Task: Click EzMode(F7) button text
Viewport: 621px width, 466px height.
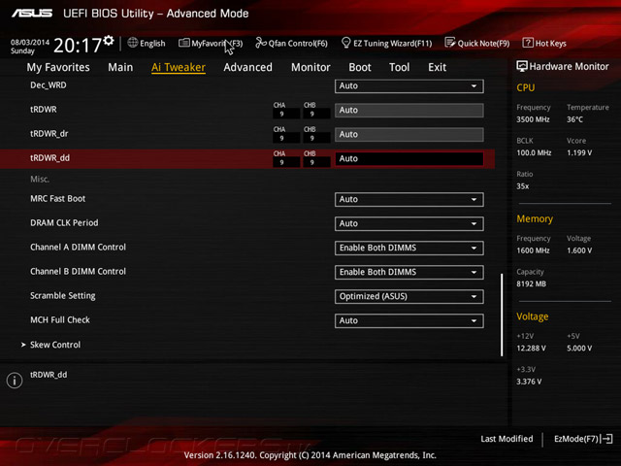Action: click(576, 439)
